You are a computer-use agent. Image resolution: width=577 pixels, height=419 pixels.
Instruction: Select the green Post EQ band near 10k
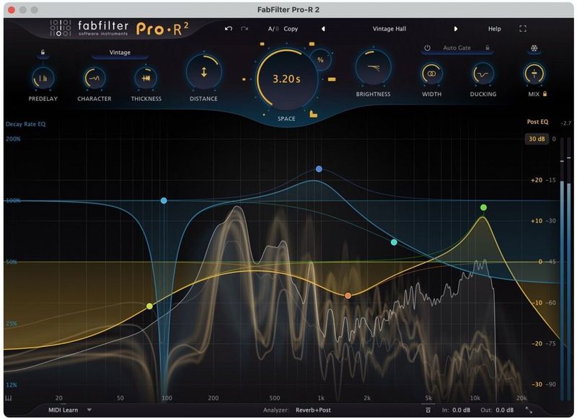tap(483, 208)
